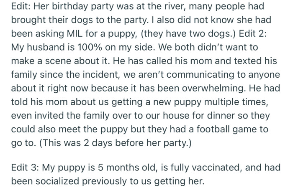Image resolution: width=293 pixels, height=190 pixels.
Task: Click "(they have two dogs.)" parenthetical
Action: pyautogui.click(x=188, y=33)
